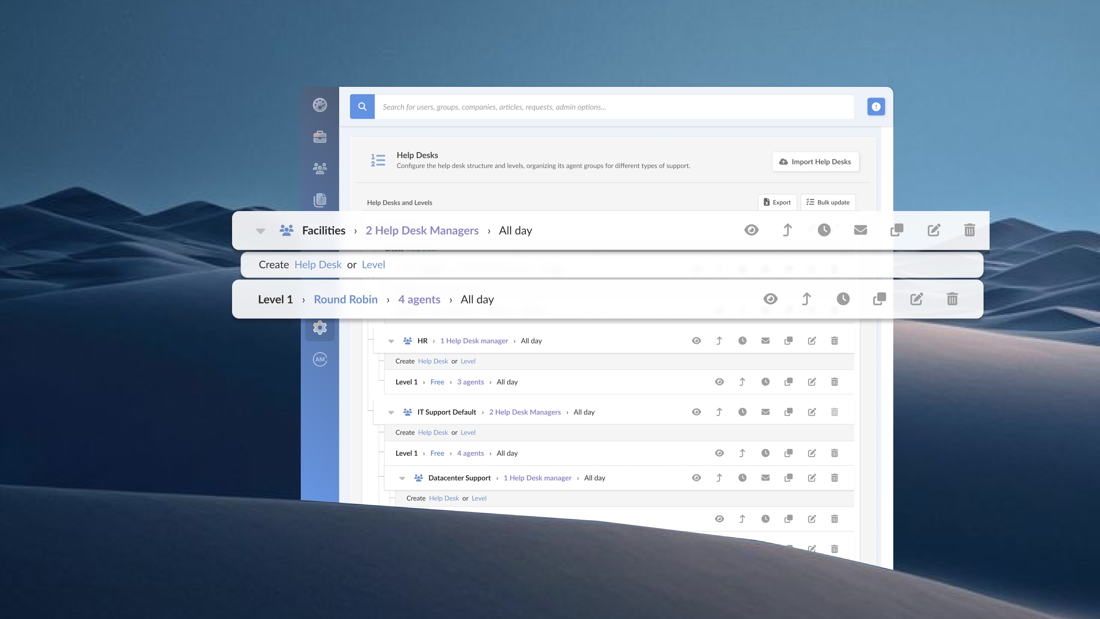Collapse the Facilities help desk

(260, 231)
